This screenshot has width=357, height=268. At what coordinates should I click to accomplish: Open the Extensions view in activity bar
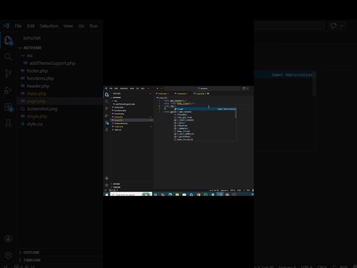107,123
